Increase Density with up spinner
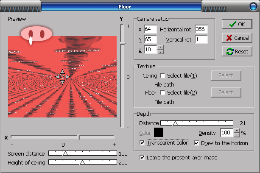 (x=237, y=131)
